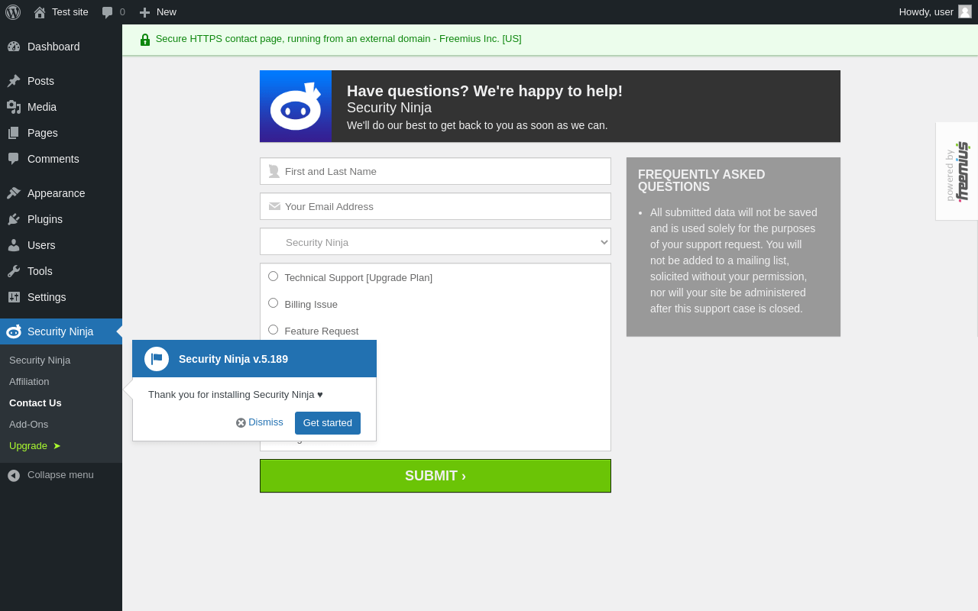Click the Collapse menu arrow icon
The width and height of the screenshot is (978, 611).
pyautogui.click(x=14, y=475)
